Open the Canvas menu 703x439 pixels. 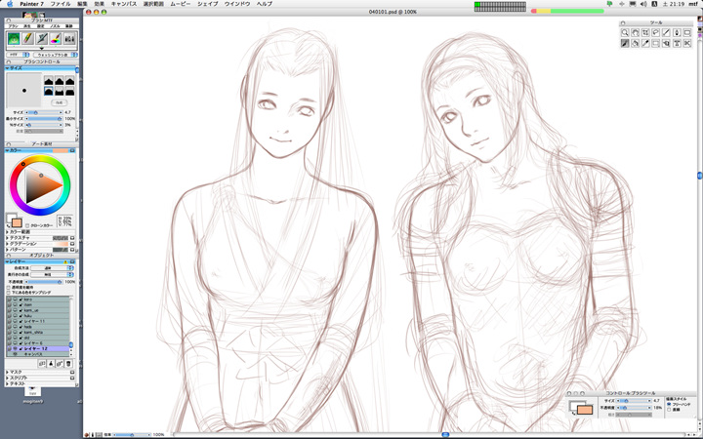coord(124,5)
